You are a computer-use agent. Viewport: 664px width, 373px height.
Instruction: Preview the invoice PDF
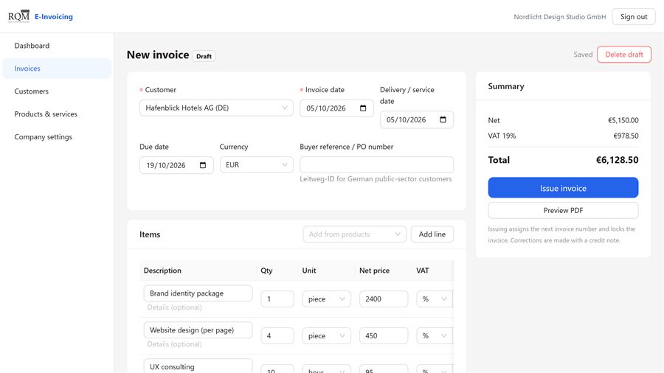point(563,210)
